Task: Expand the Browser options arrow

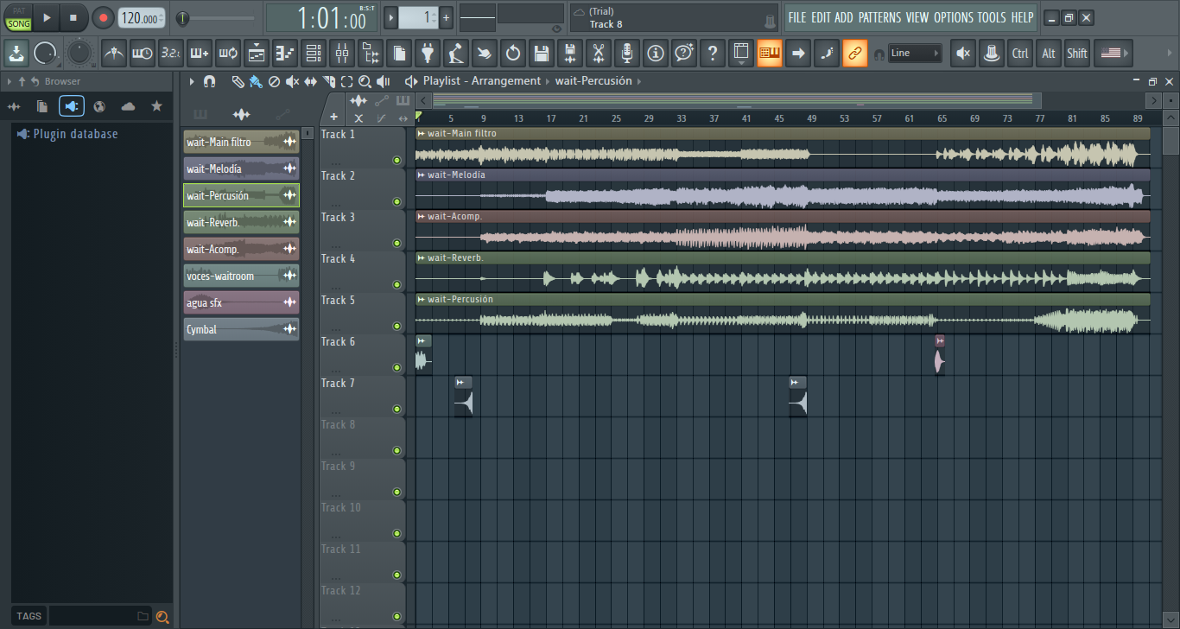Action: [x=9, y=81]
